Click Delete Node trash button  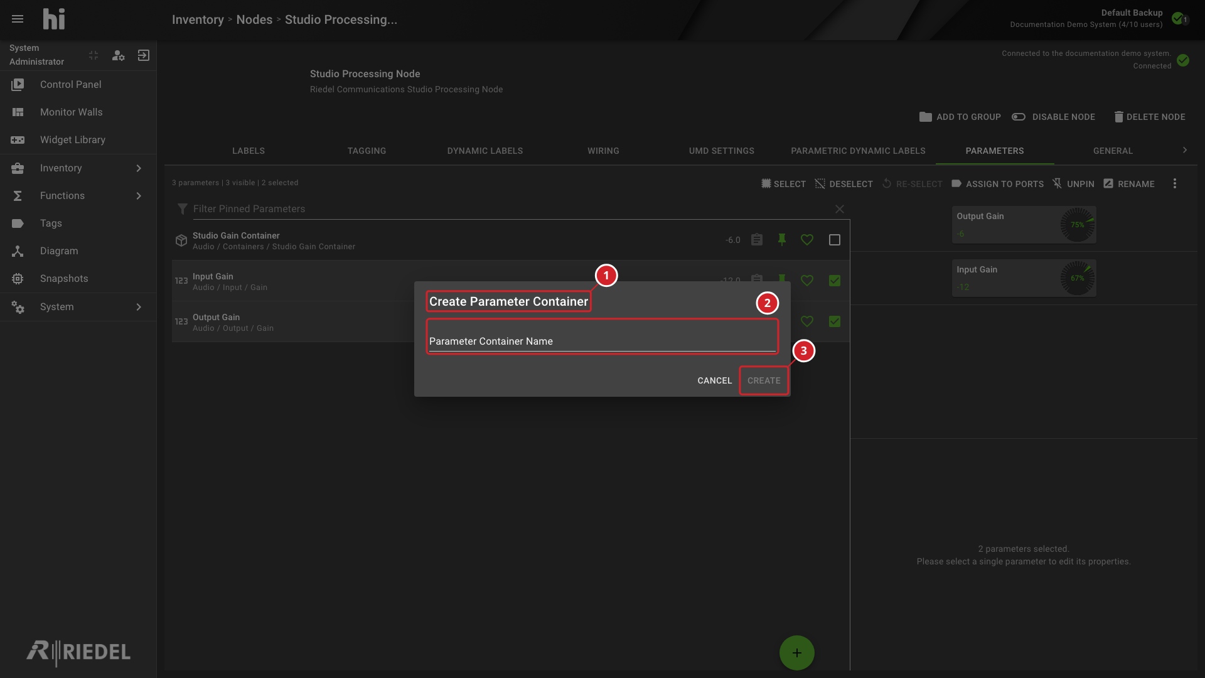coord(1150,117)
